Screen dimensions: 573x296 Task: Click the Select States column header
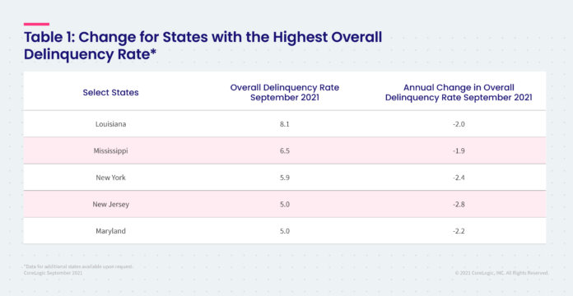tap(110, 93)
